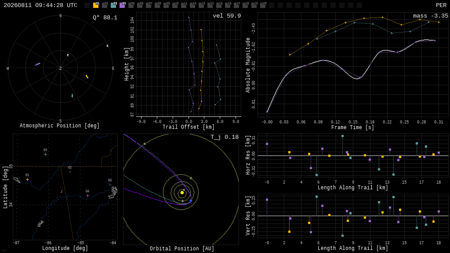The image size is (450, 253).
Task: Click the T_j 0.18 value
Action: (225, 137)
